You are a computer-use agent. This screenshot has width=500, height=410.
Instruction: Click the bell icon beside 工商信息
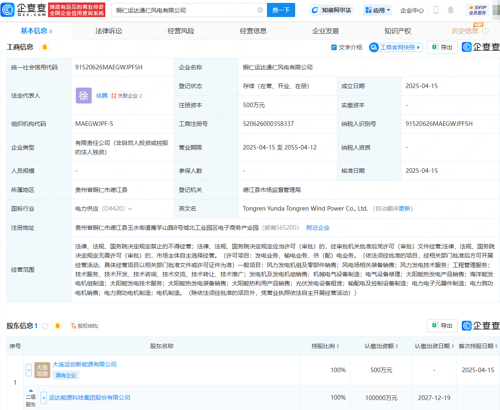click(x=45, y=47)
